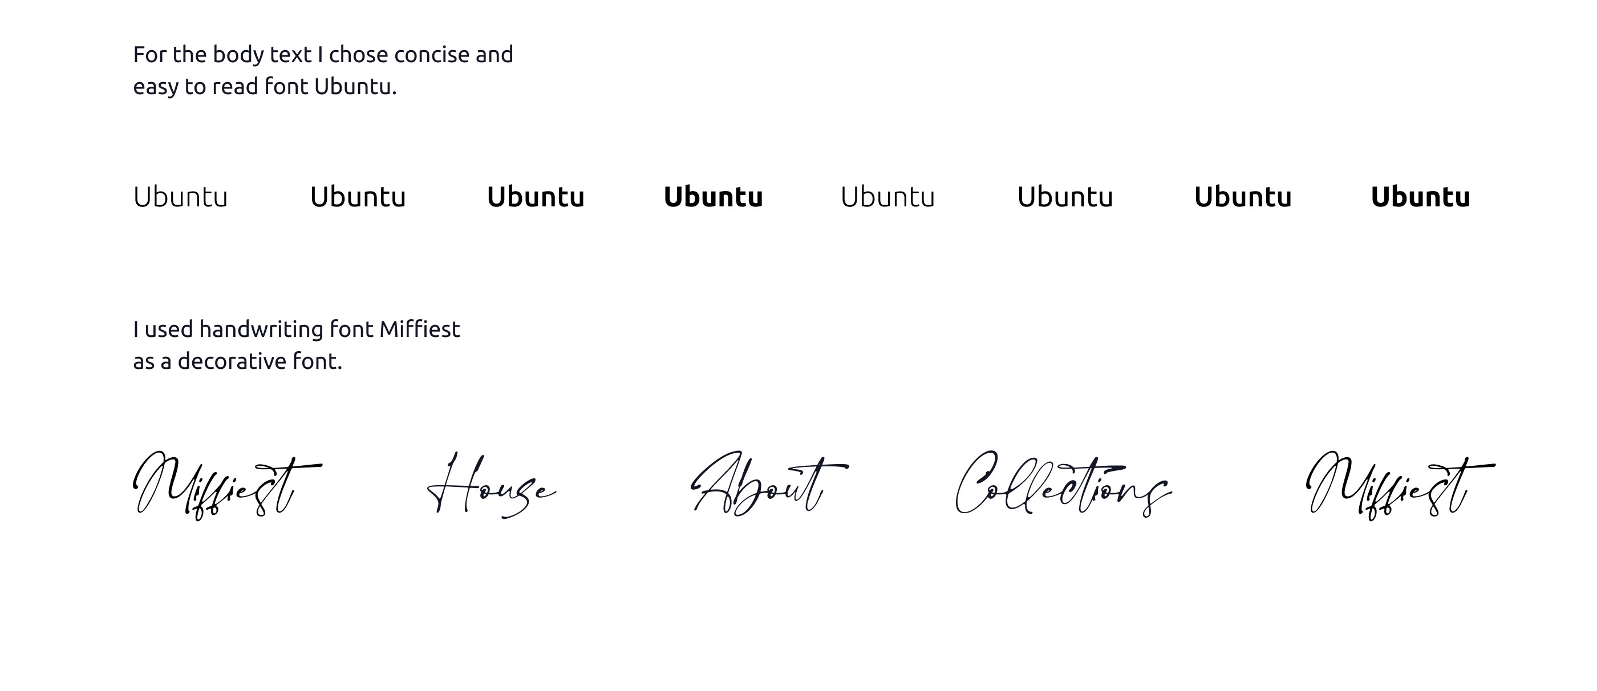Image resolution: width=1597 pixels, height=691 pixels.
Task: Click the second regular-weight Ubuntu sample
Action: pos(1065,197)
